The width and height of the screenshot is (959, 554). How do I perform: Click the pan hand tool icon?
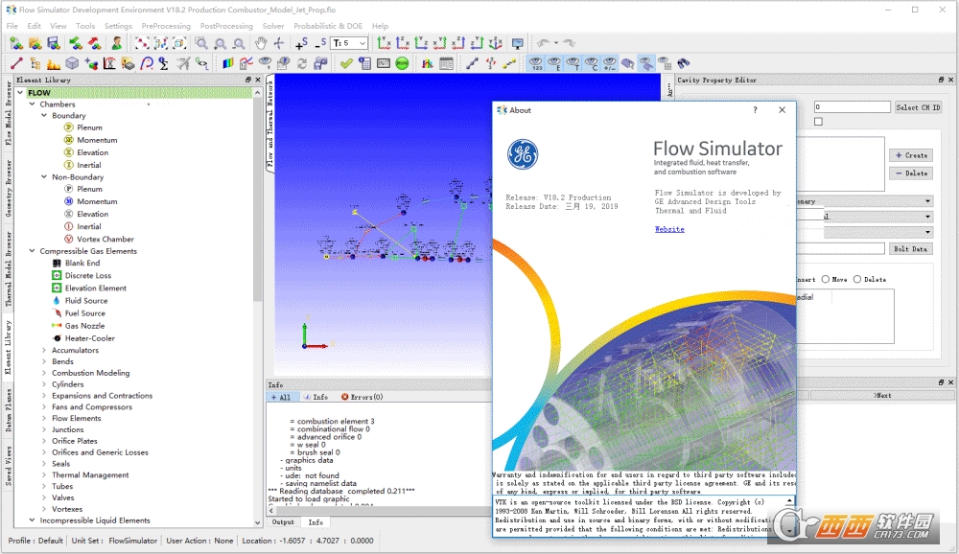coord(262,43)
